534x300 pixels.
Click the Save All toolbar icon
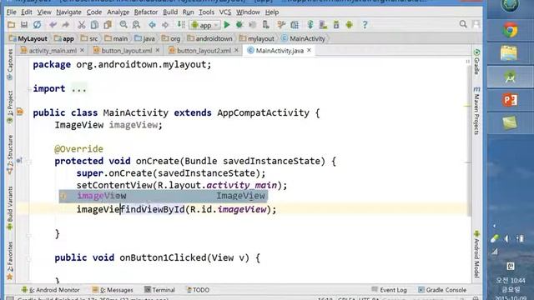[x=24, y=25]
